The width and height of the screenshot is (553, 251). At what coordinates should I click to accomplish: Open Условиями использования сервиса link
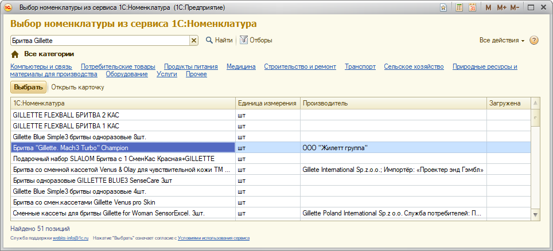coord(214,238)
